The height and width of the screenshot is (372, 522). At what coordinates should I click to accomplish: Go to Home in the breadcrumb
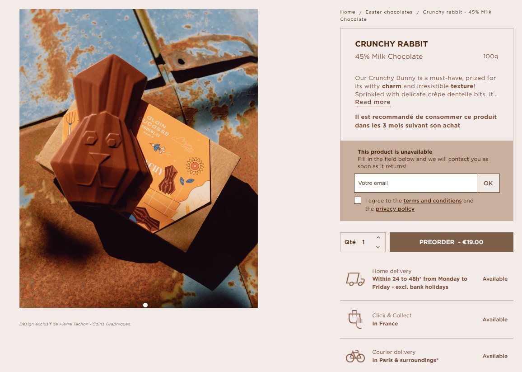coord(348,12)
